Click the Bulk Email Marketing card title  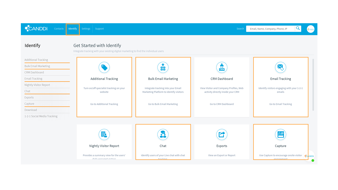coord(163,79)
